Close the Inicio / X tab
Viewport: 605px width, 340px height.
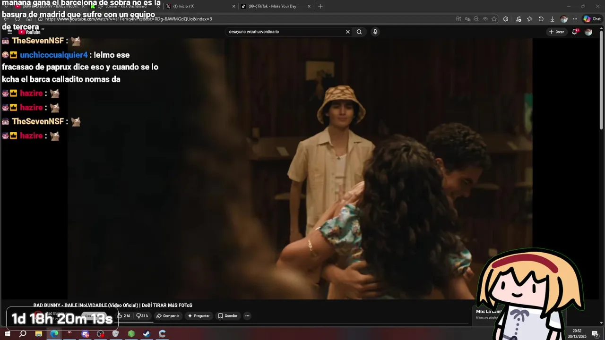(x=233, y=6)
